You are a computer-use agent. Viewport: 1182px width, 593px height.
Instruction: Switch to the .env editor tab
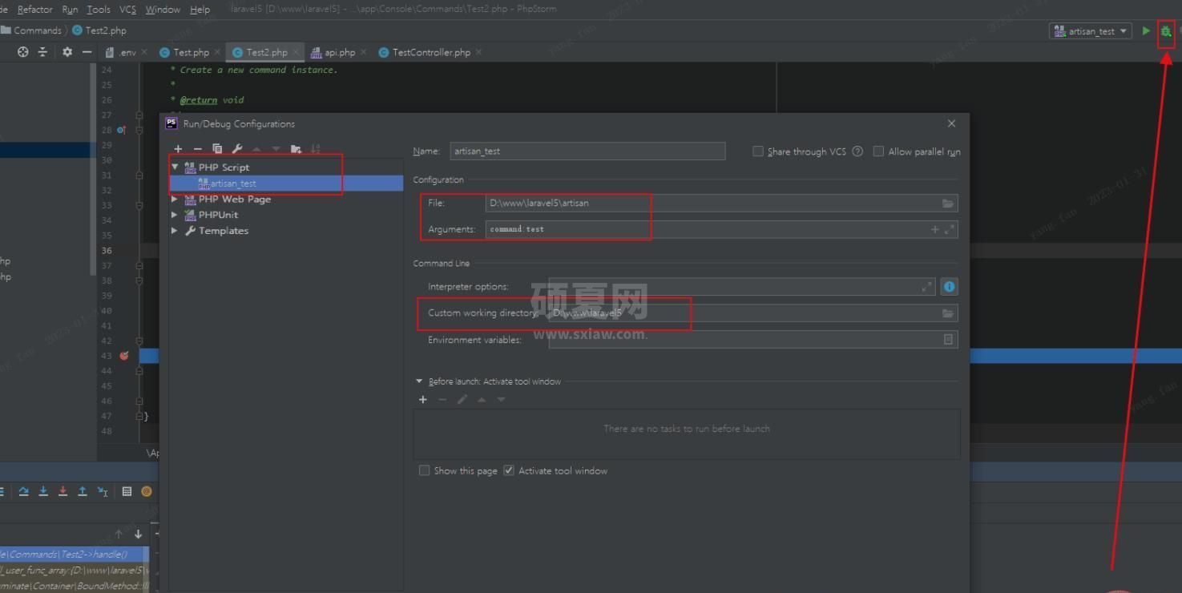127,52
